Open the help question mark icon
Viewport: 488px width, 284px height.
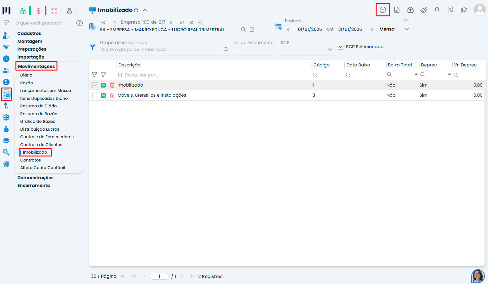[80, 23]
